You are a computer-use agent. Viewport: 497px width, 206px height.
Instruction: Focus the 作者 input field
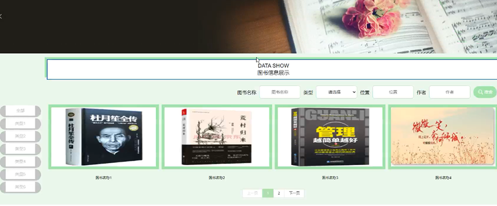(449, 92)
